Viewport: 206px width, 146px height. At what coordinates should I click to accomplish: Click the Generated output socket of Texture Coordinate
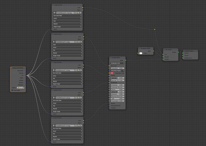(25, 71)
